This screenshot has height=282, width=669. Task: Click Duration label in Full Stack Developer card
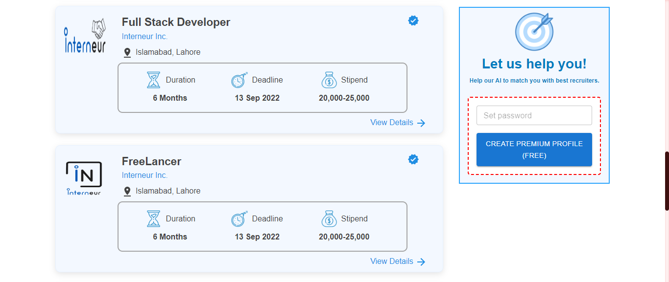pyautogui.click(x=181, y=80)
